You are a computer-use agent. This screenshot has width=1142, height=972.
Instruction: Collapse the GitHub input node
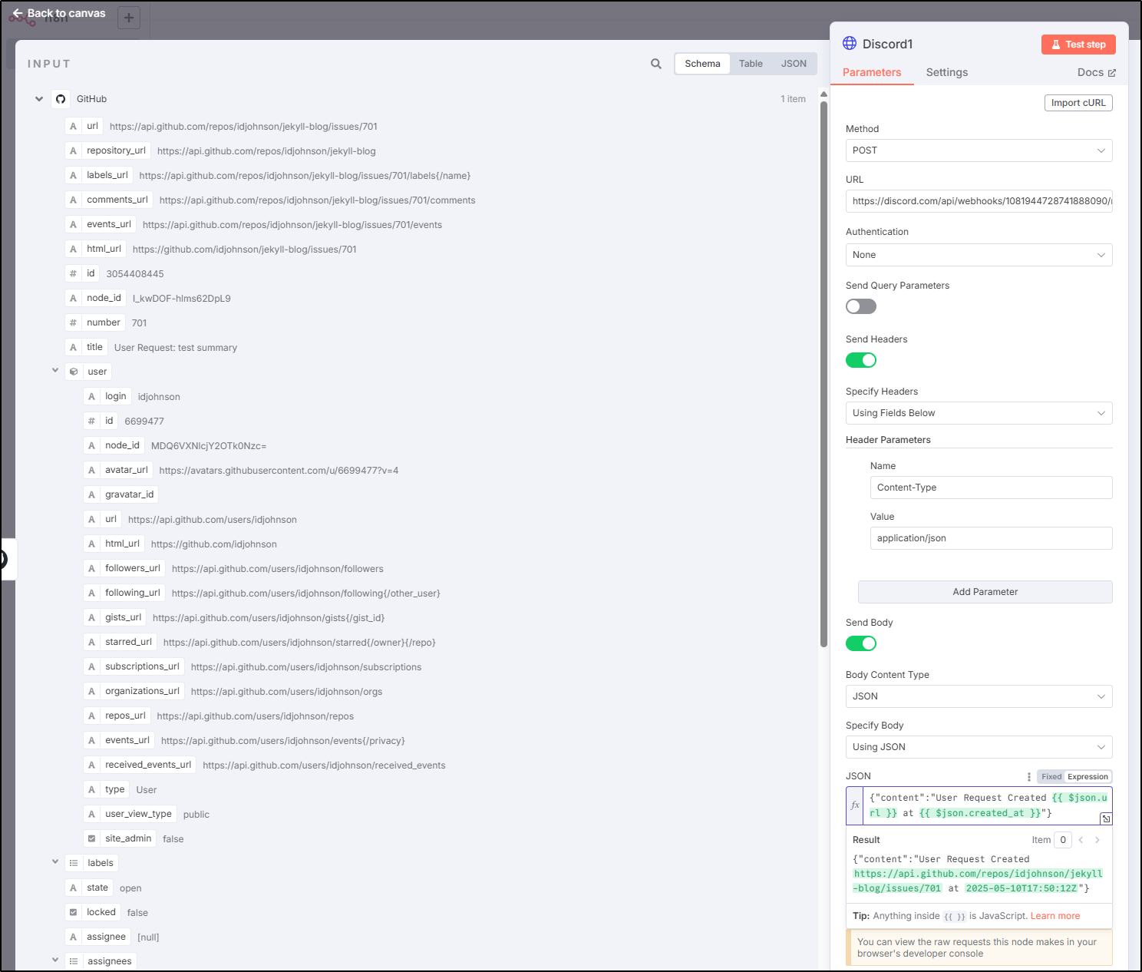(39, 99)
